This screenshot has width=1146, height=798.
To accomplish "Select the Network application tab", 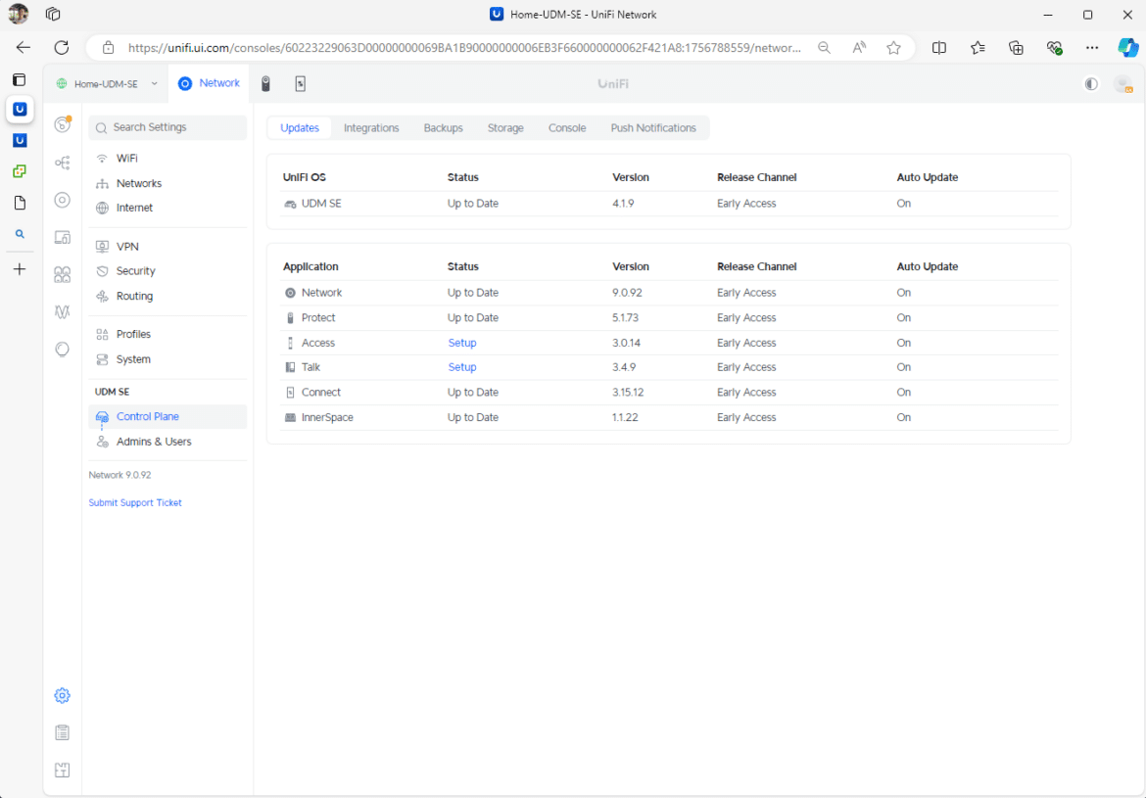I will click(x=209, y=83).
